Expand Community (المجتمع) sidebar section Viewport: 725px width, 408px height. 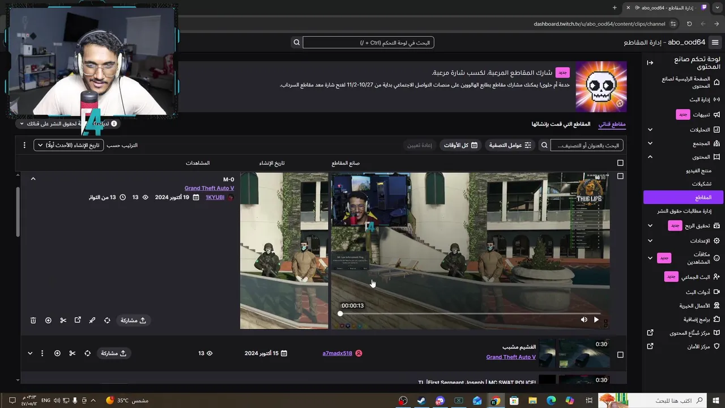tap(650, 143)
